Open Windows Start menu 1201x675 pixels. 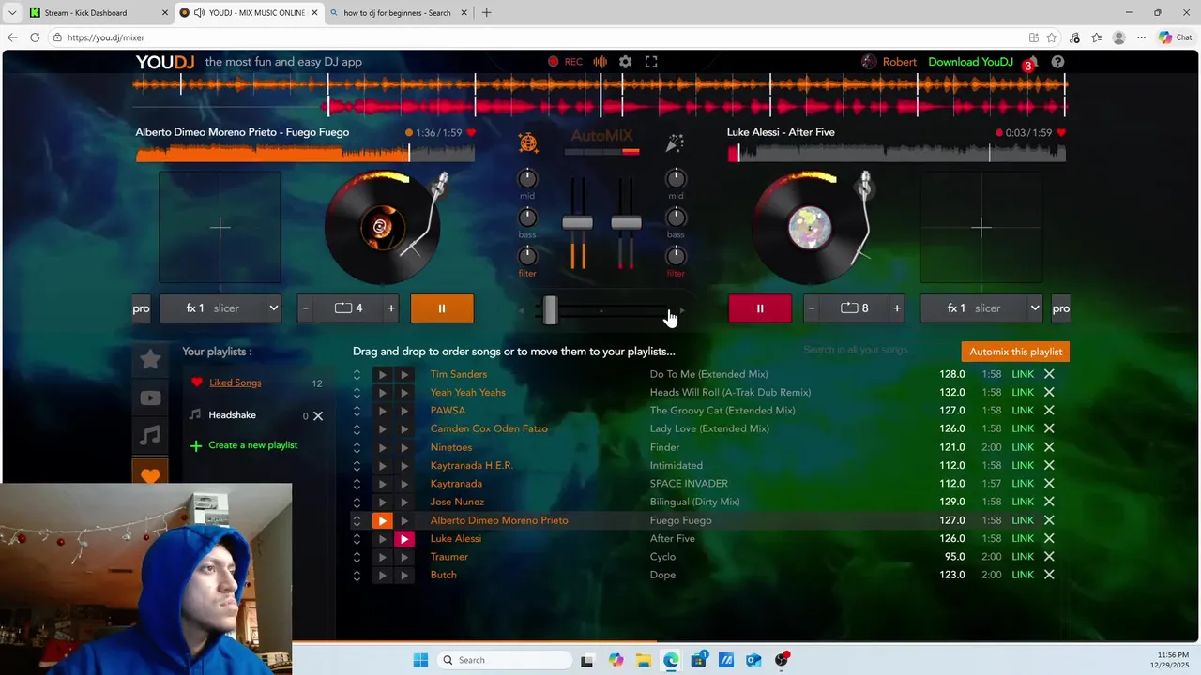(420, 660)
